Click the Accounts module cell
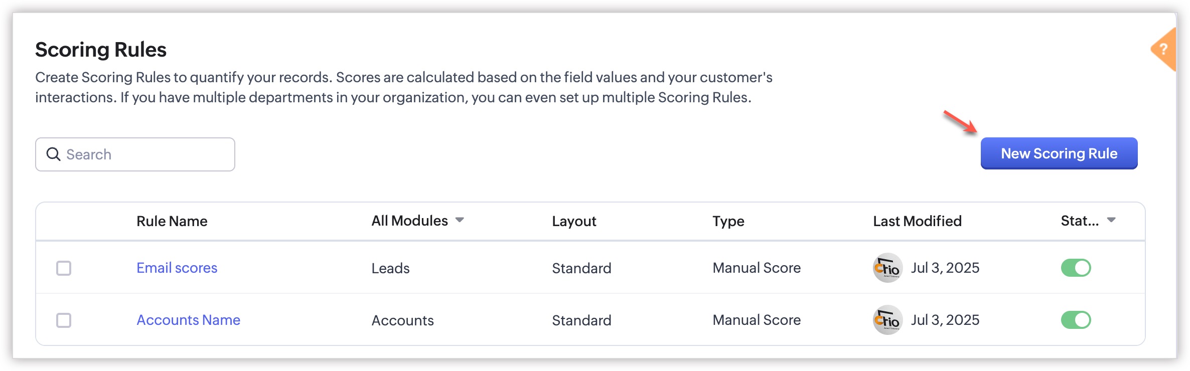The height and width of the screenshot is (371, 1190). coord(402,320)
